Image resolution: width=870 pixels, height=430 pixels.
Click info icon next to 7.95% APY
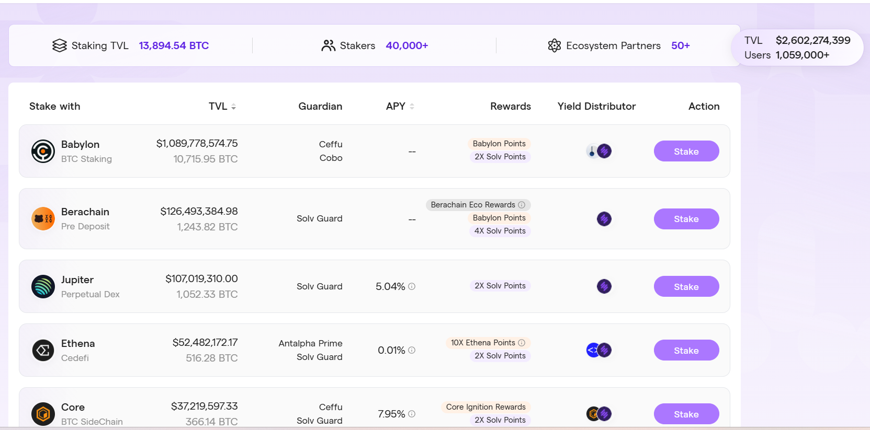(x=412, y=414)
